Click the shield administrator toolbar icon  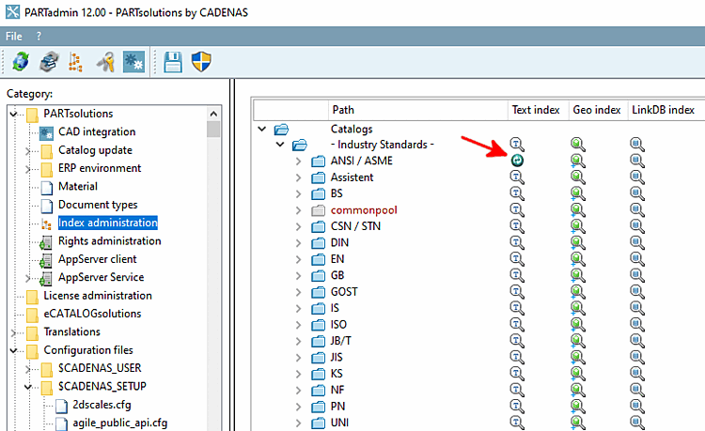(x=201, y=62)
